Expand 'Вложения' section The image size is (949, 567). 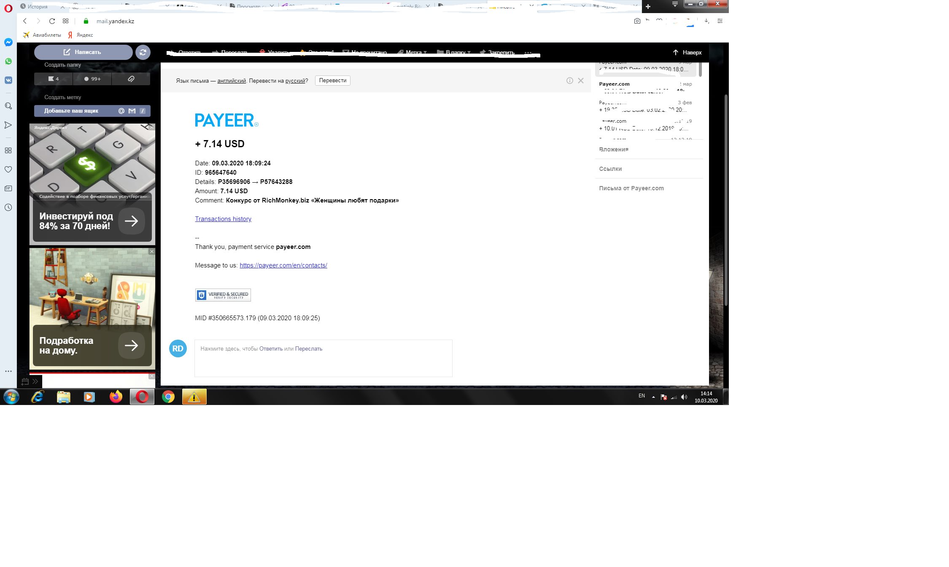614,149
